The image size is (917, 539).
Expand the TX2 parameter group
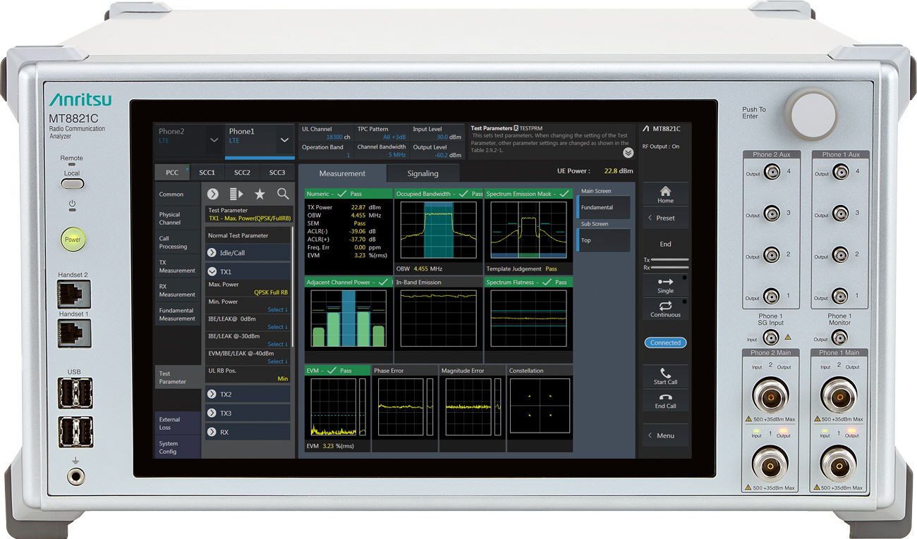coord(248,394)
